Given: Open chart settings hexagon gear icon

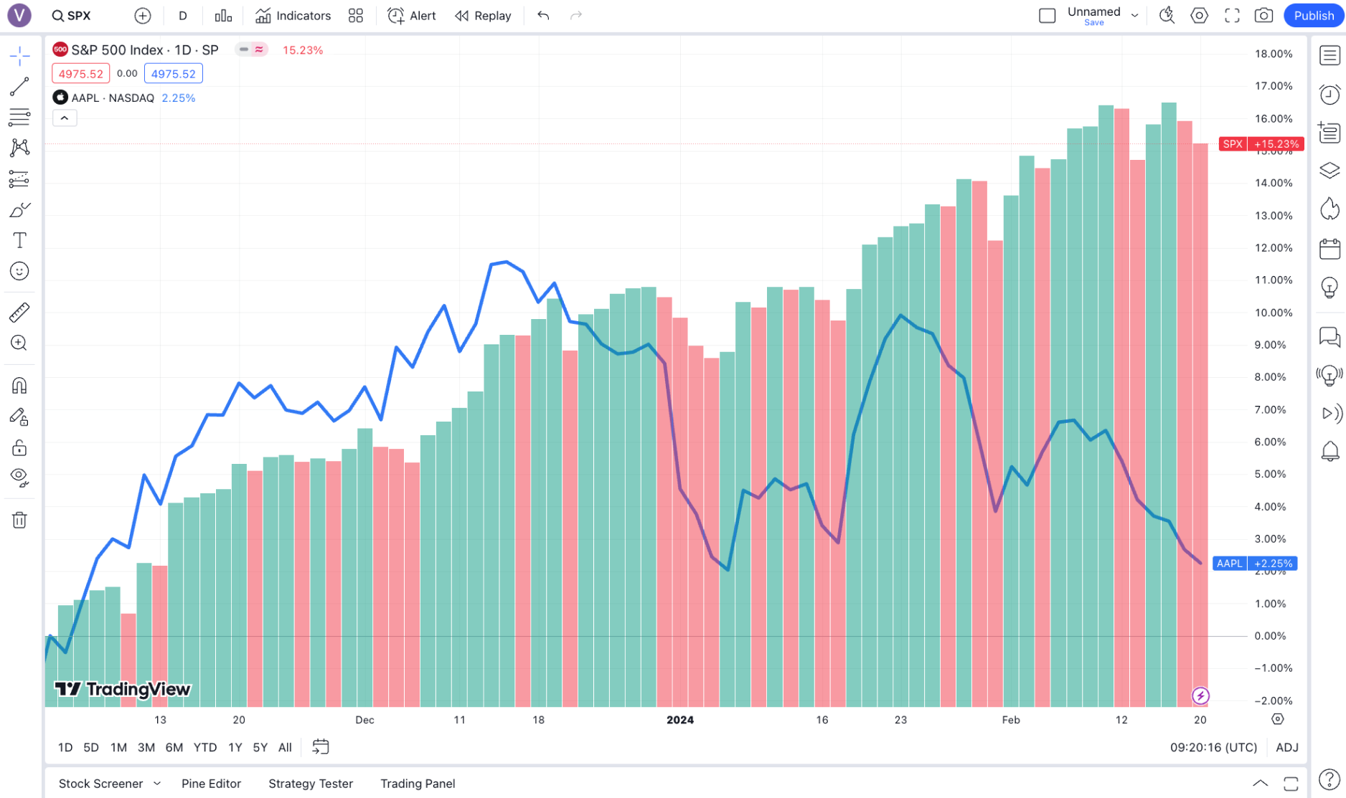Looking at the screenshot, I should 1199,16.
